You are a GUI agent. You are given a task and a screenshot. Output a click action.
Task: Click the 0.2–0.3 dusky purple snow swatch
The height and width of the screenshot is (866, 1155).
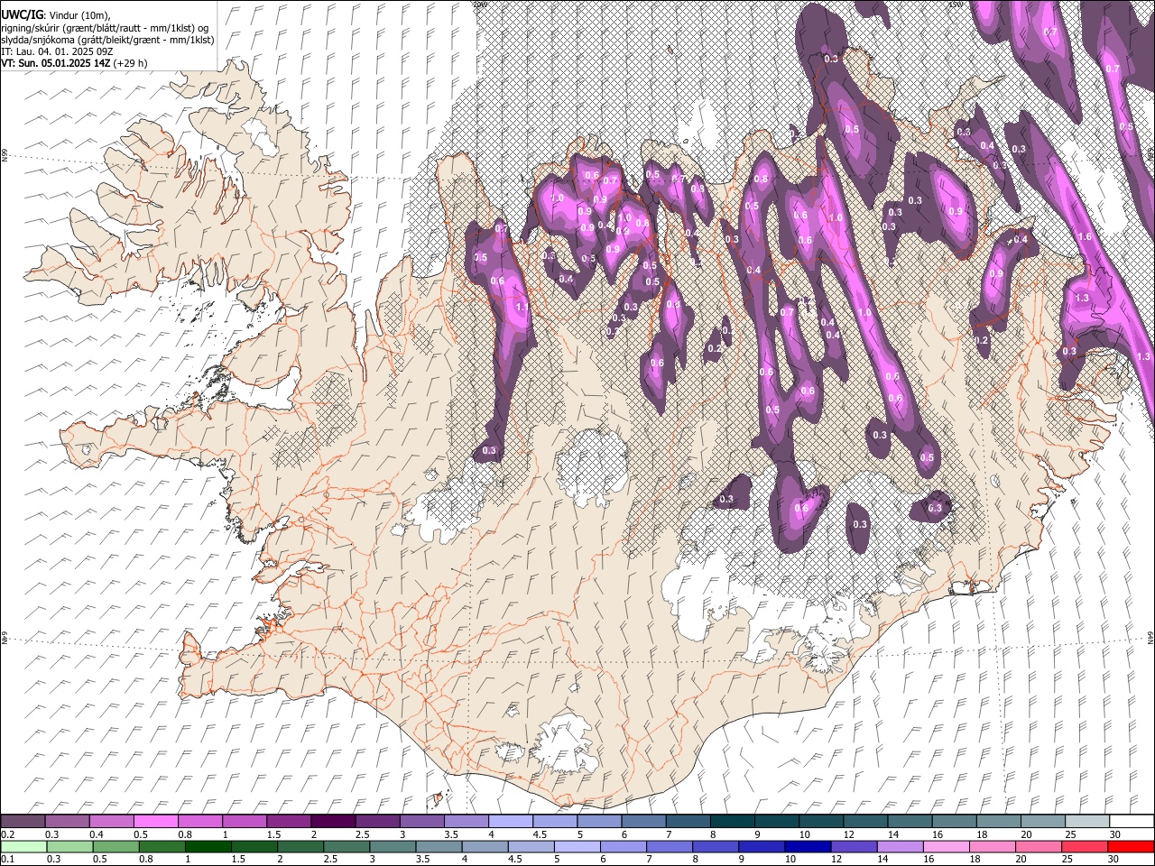(x=23, y=821)
